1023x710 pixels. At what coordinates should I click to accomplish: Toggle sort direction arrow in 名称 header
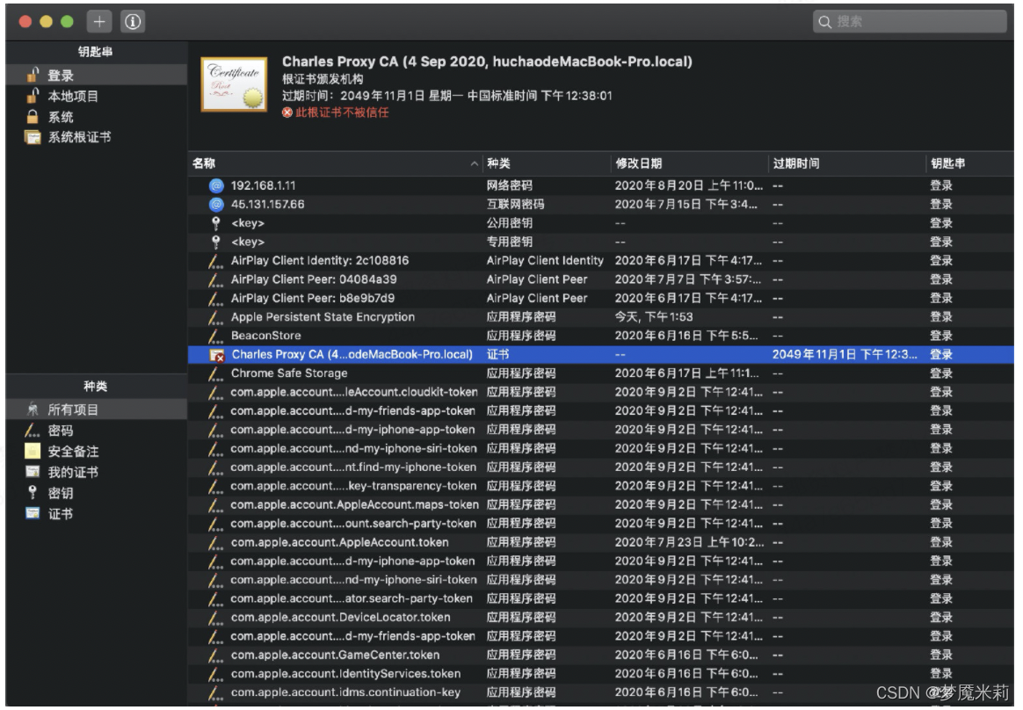pyautogui.click(x=475, y=163)
